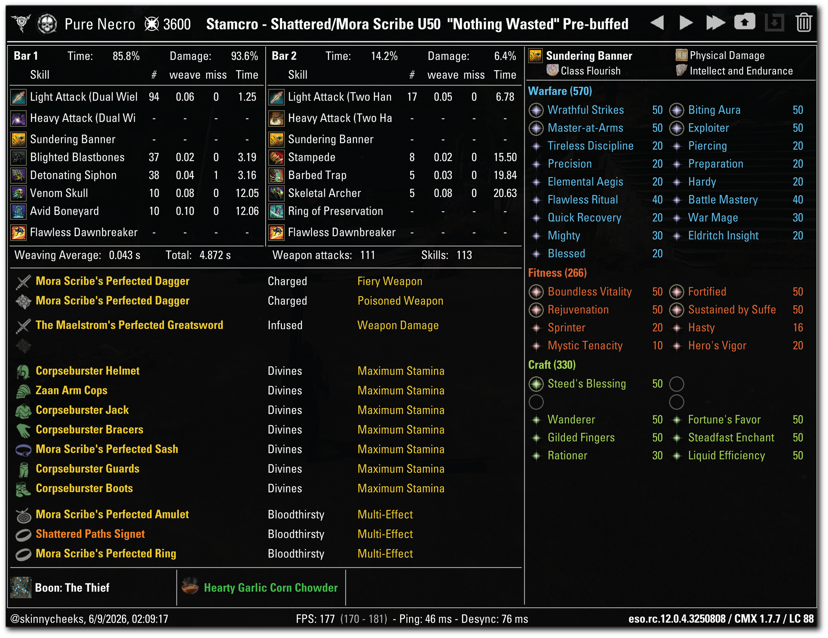Screen dimensions: 828x638
Task: Click the Ring of Preservation skill icon
Action: click(x=276, y=211)
